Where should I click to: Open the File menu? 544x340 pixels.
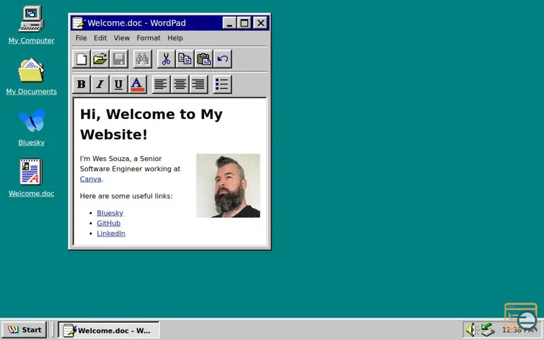(81, 38)
